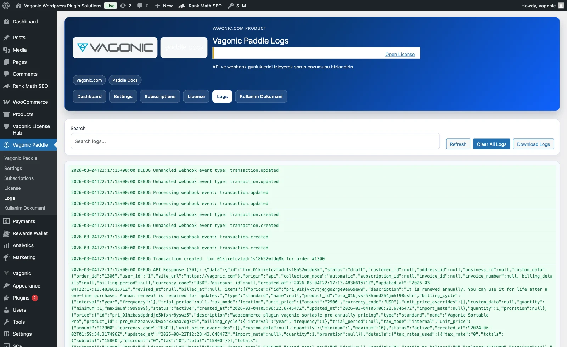The width and height of the screenshot is (567, 347).
Task: Switch to the Subscriptions tab in header
Action: (160, 96)
